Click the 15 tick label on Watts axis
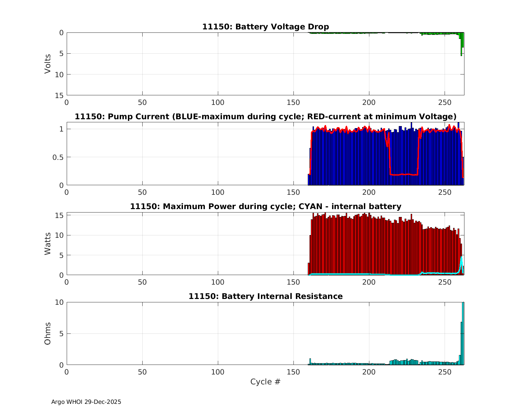513x410 pixels. [x=60, y=216]
